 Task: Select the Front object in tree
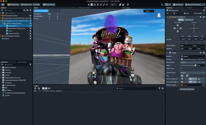[x=10, y=31]
